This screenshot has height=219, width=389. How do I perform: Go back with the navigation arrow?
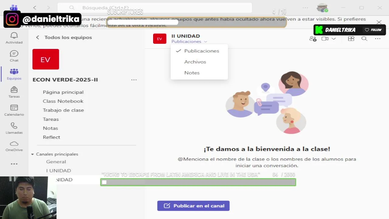click(x=35, y=8)
